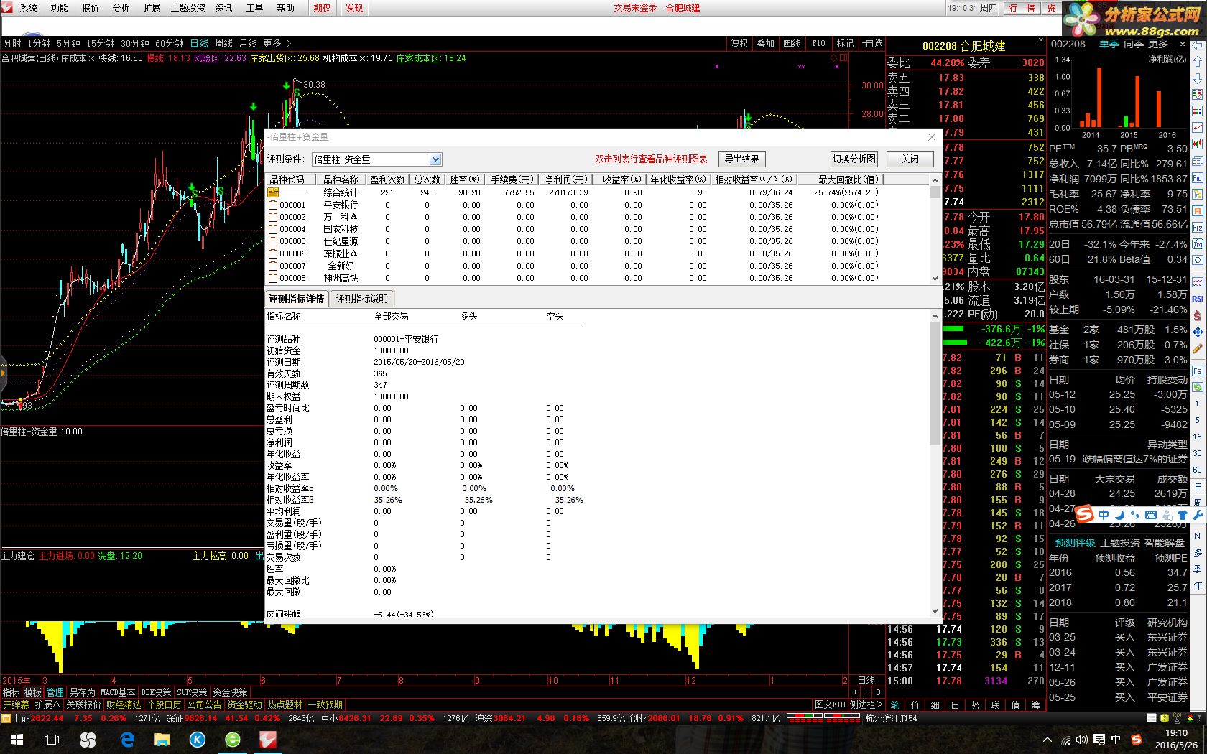Open the 功能 menu
This screenshot has height=754, width=1207.
pyautogui.click(x=59, y=8)
